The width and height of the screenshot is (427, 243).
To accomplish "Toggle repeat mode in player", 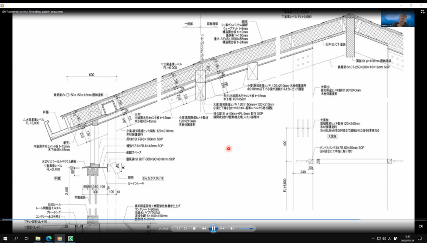I will (x=186, y=228).
